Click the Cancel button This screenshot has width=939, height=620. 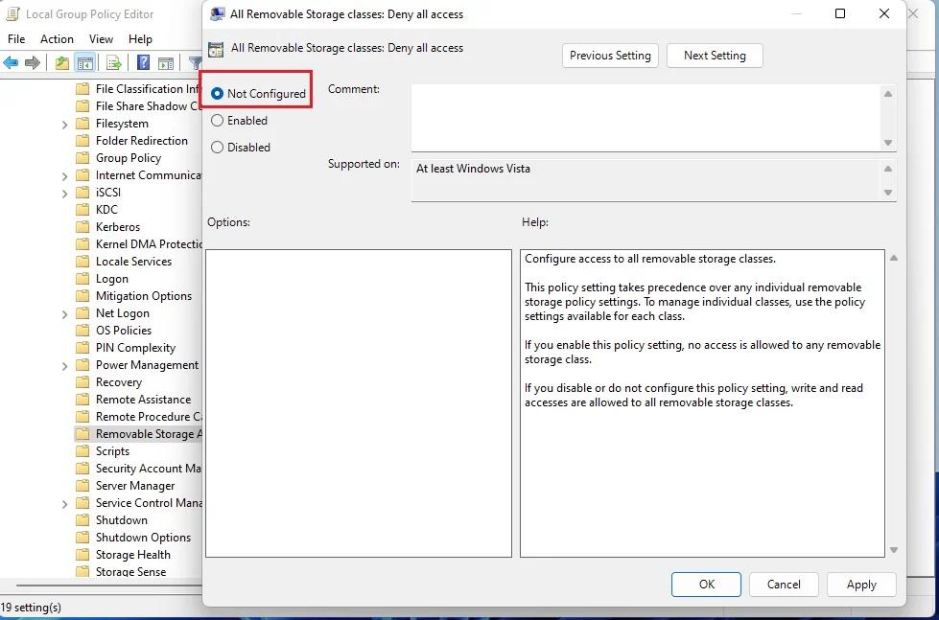pos(784,585)
